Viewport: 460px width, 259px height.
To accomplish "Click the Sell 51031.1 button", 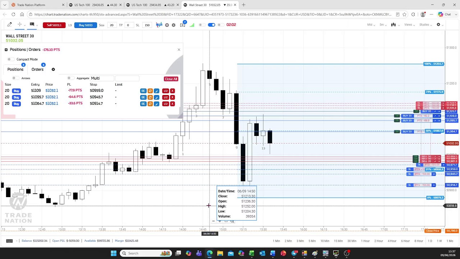I will tap(54, 25).
